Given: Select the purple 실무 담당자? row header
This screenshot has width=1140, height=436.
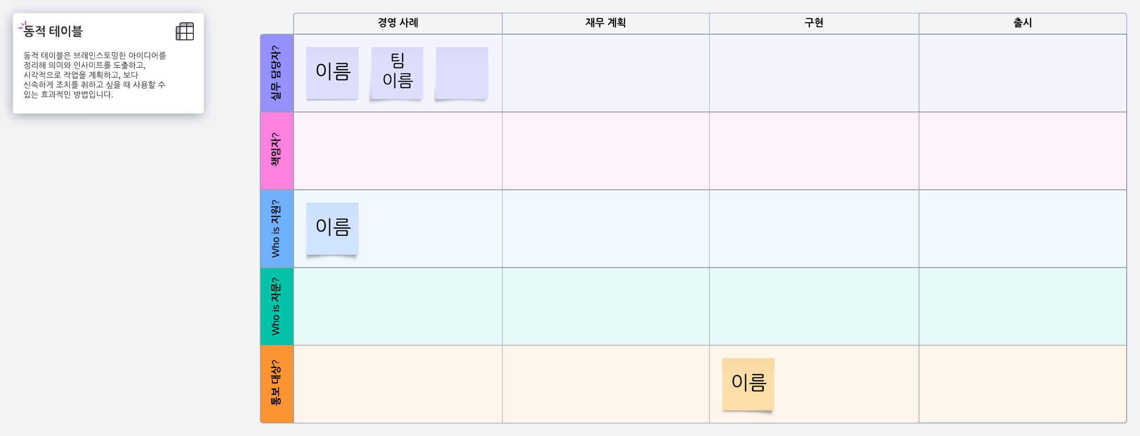Looking at the screenshot, I should tap(276, 73).
